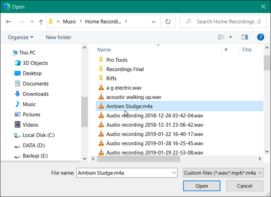Screen dimensions: 271x197
Task: Open Custom files type filter dropdown
Action: coord(223,173)
